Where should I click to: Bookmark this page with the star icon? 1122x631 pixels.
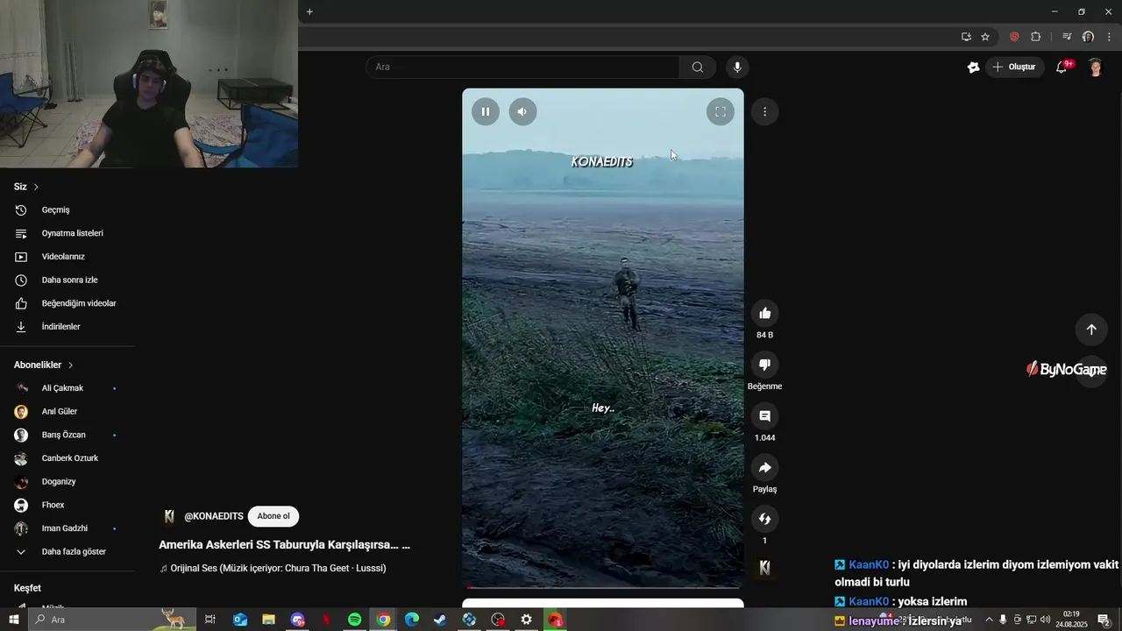(985, 37)
